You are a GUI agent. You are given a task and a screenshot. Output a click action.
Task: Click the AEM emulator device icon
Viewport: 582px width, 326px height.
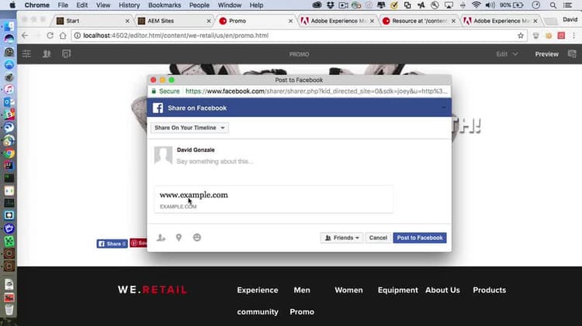(x=67, y=54)
